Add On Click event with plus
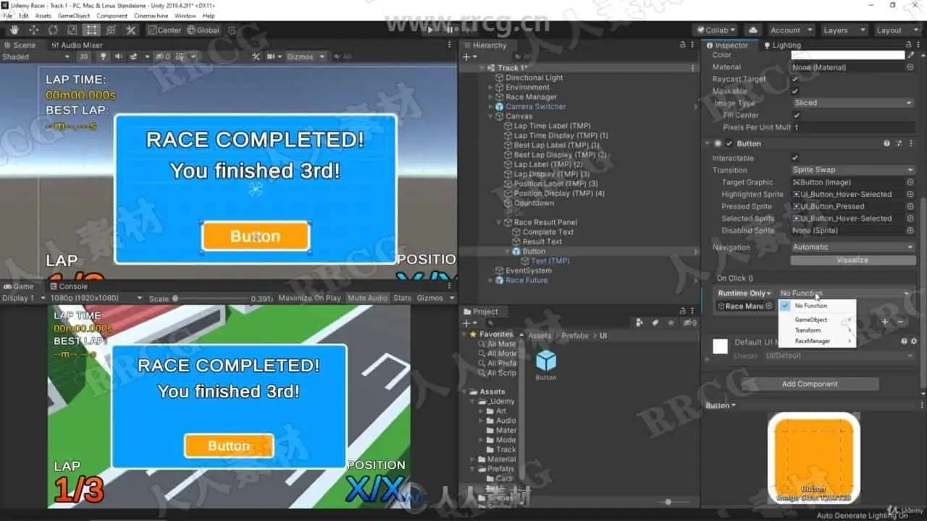The width and height of the screenshot is (927, 521). (x=885, y=321)
